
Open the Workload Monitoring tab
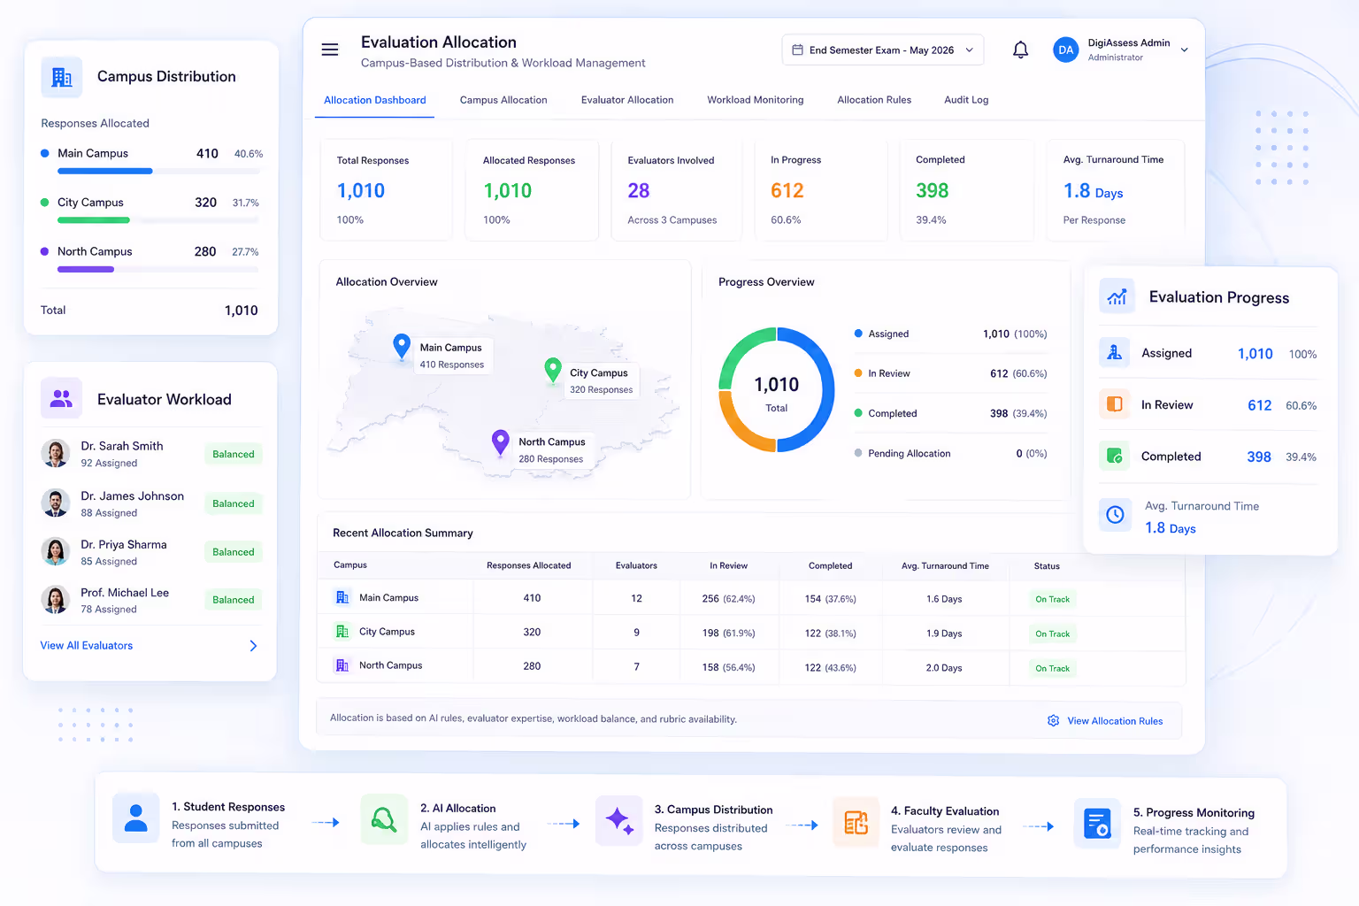point(756,100)
